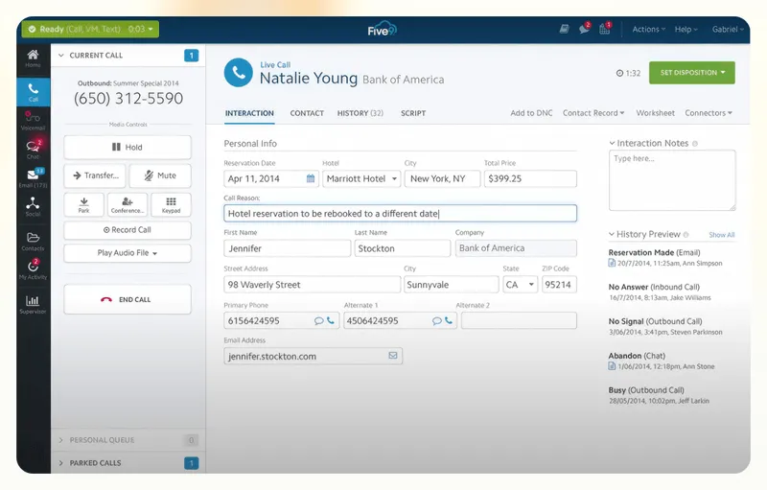This screenshot has width=767, height=490.
Task: Click End Call button
Action: [128, 299]
